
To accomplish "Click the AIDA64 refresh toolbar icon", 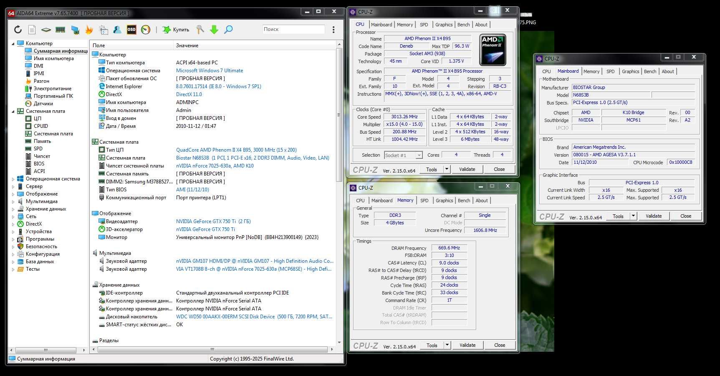I will click(x=18, y=29).
